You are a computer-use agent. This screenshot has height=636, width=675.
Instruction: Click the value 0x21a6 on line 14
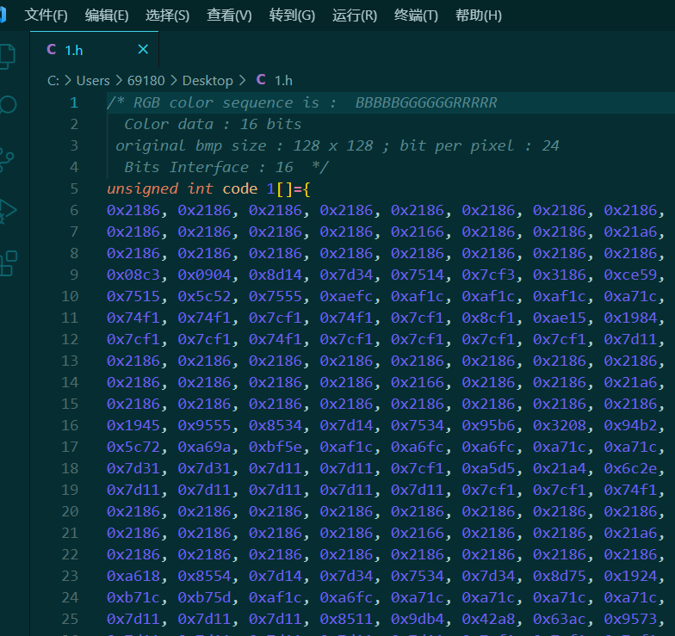[630, 382]
